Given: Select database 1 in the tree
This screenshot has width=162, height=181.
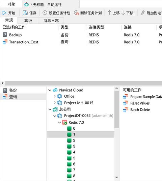Looking at the screenshot, I should pyautogui.click(x=81, y=134).
